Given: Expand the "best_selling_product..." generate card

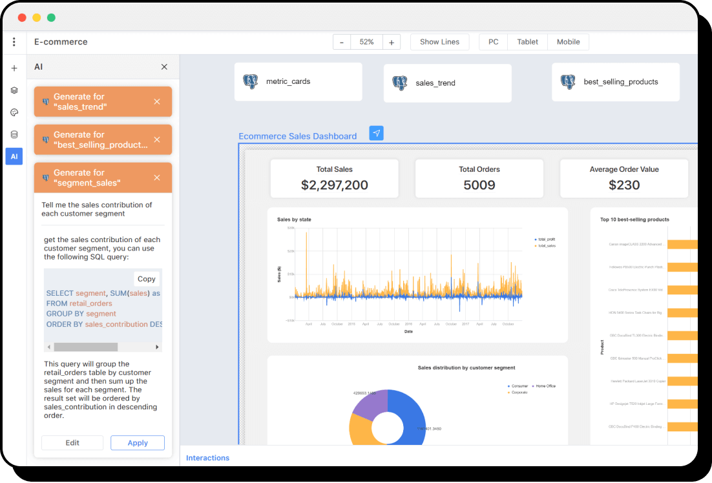Looking at the screenshot, I should tap(97, 139).
